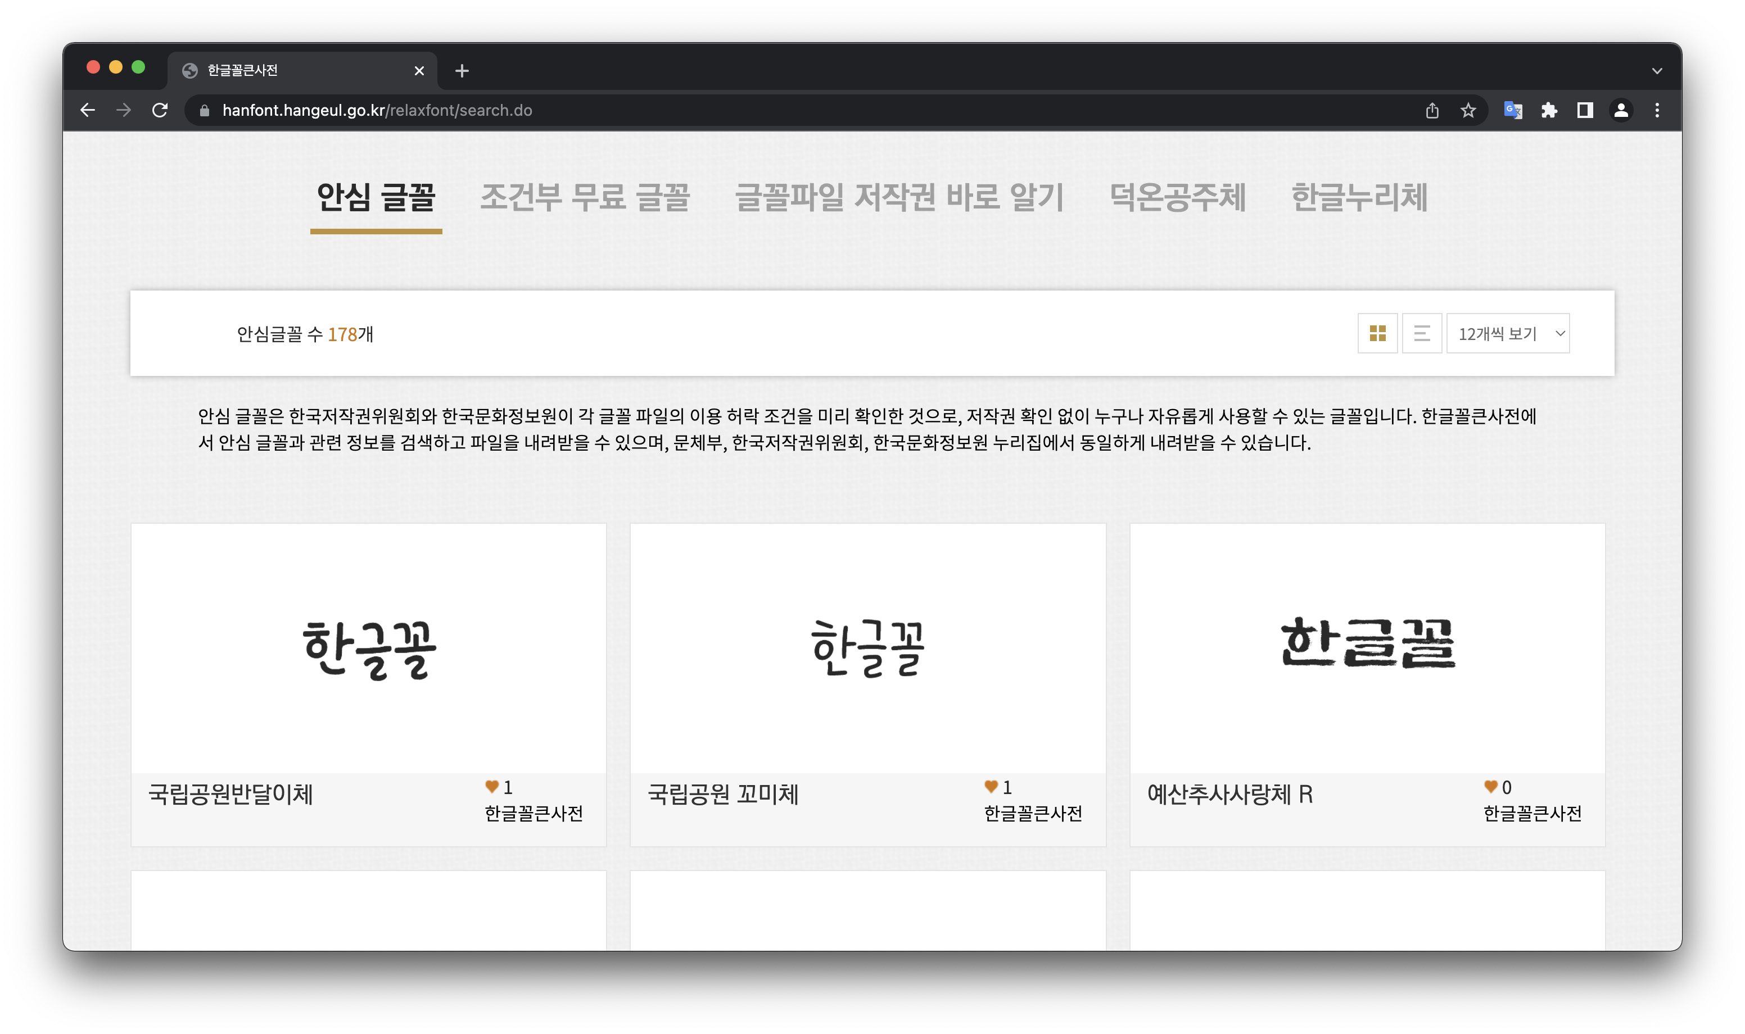
Task: Open the 12개씩 보기 dropdown
Action: coord(1507,333)
